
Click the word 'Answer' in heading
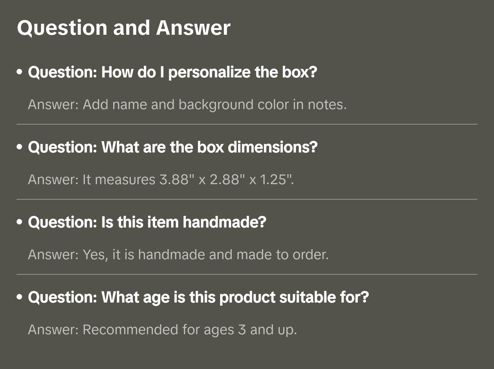(193, 28)
